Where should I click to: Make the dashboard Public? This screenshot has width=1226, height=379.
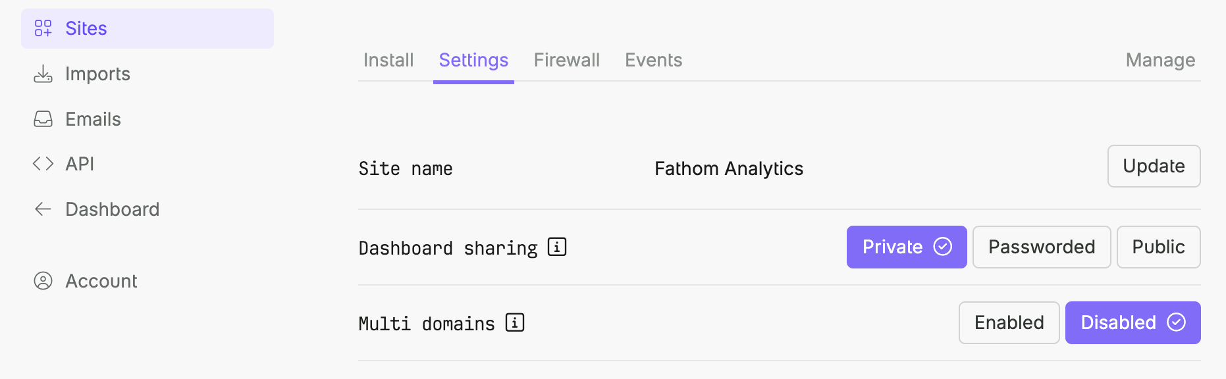(1158, 247)
